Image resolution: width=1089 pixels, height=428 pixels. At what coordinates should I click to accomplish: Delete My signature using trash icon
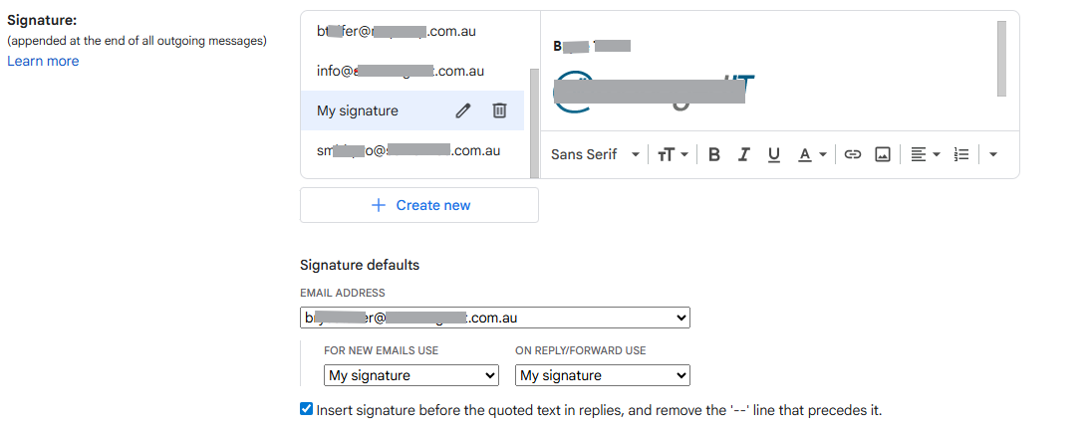point(499,110)
